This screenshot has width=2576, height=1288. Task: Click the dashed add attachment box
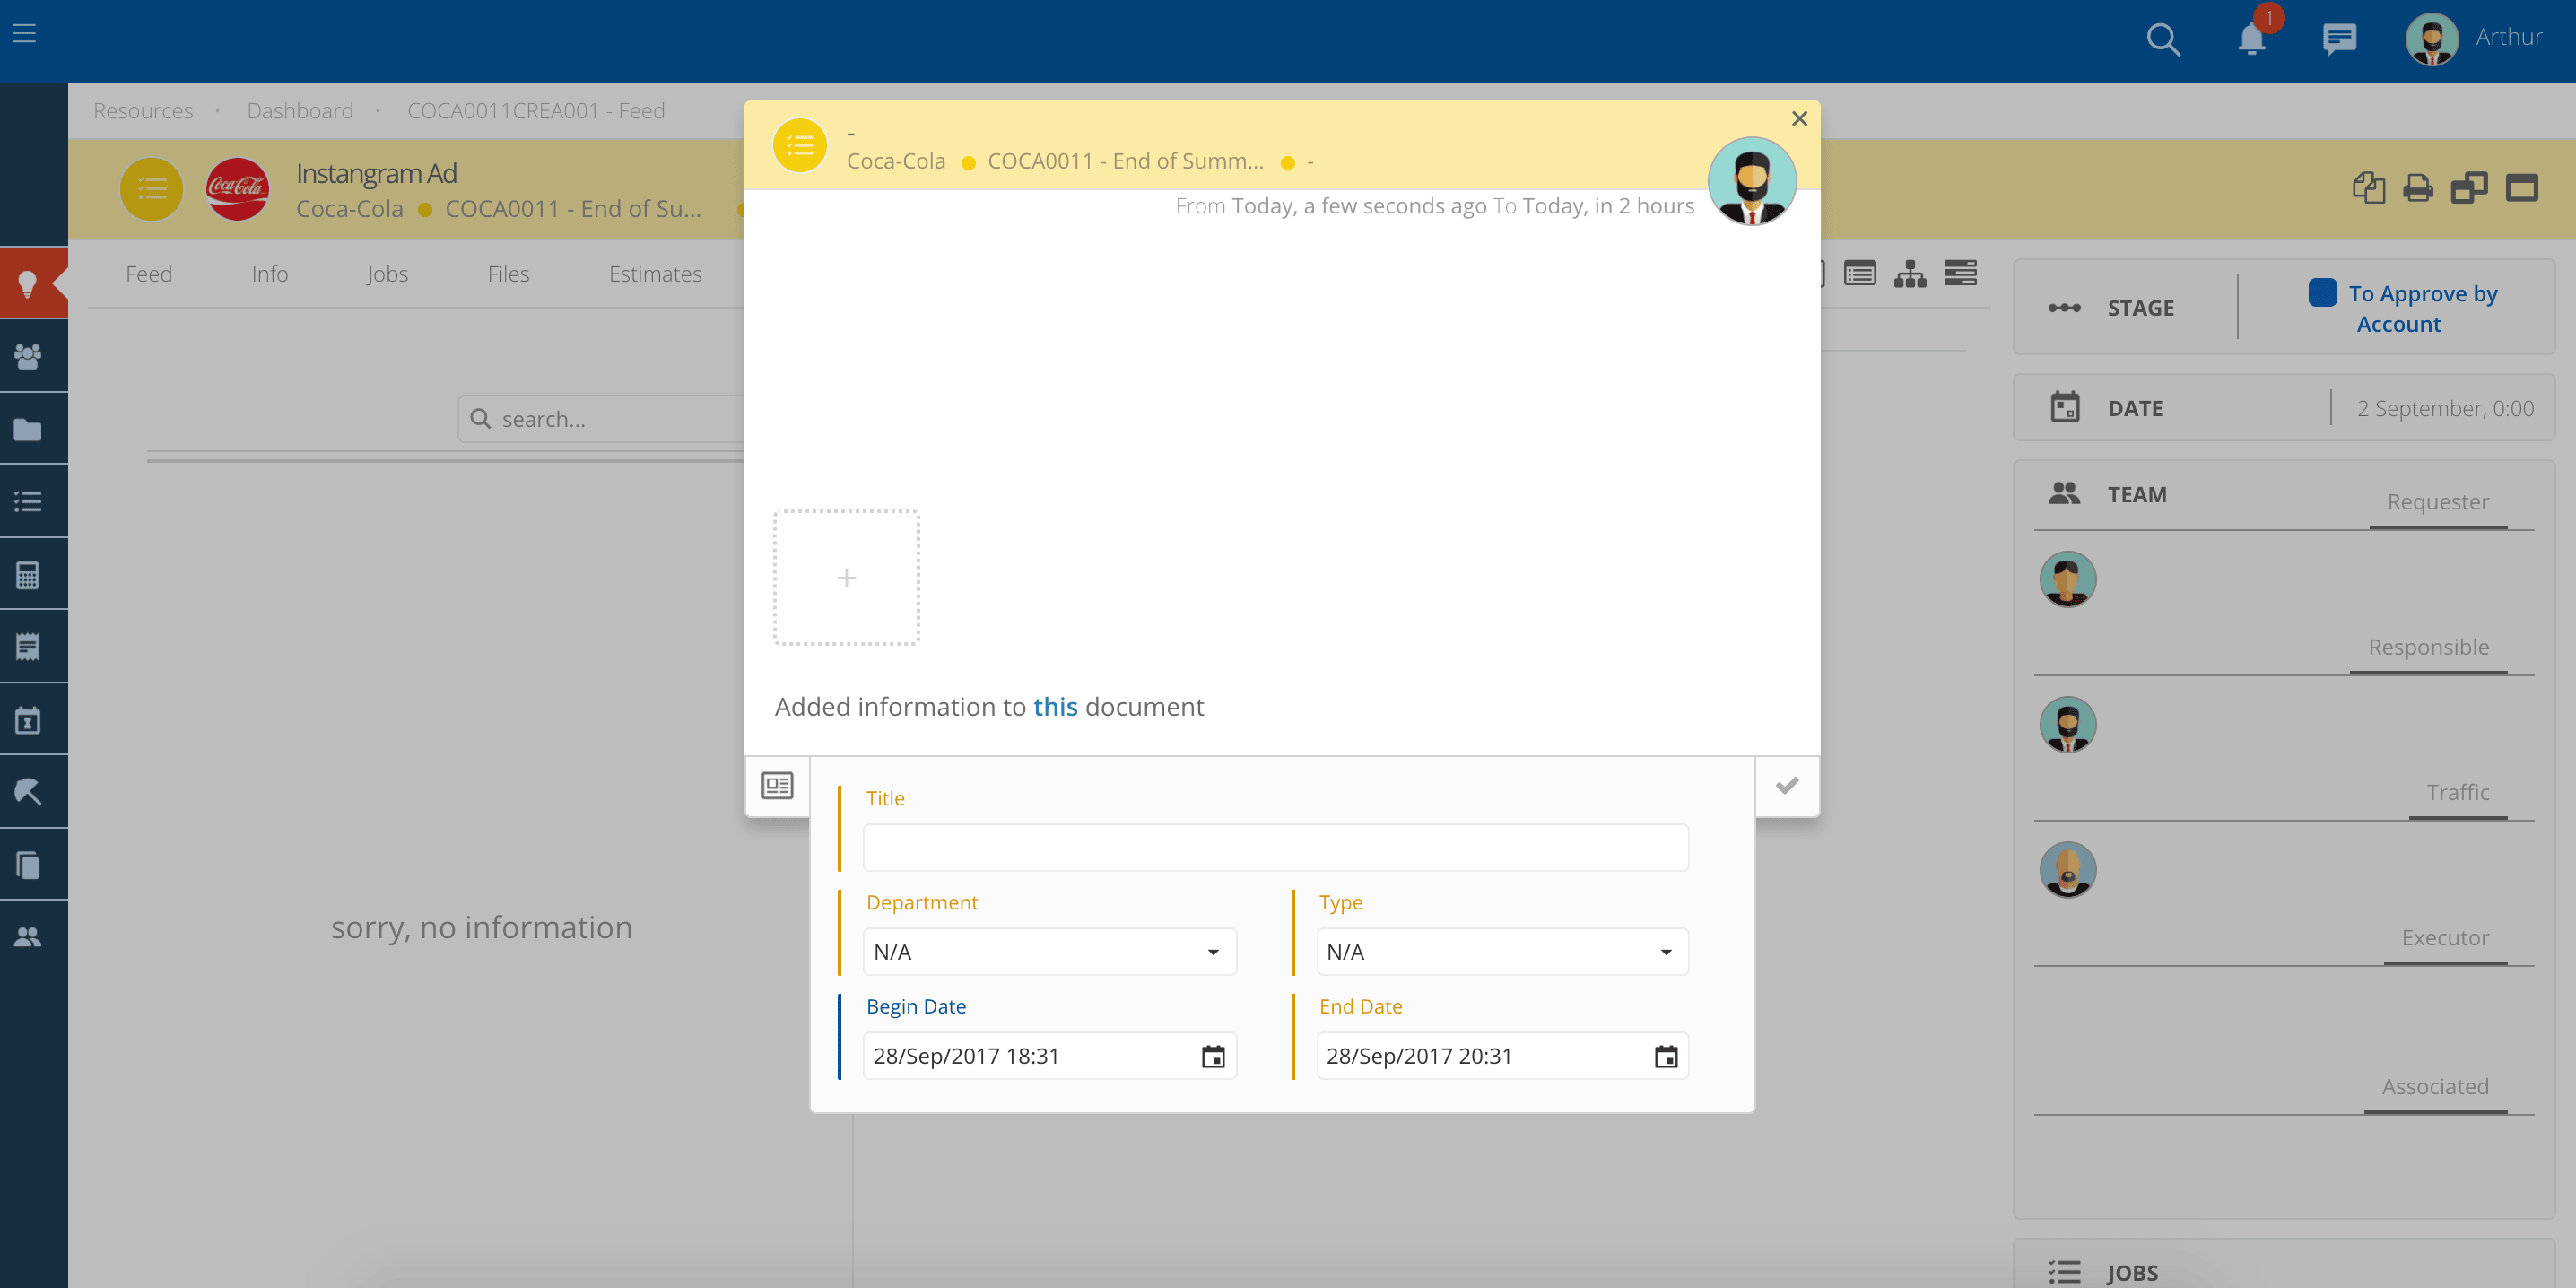(x=846, y=577)
